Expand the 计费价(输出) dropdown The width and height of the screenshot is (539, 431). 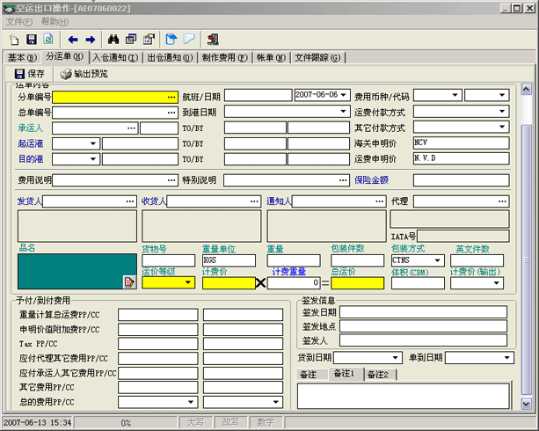[497, 283]
